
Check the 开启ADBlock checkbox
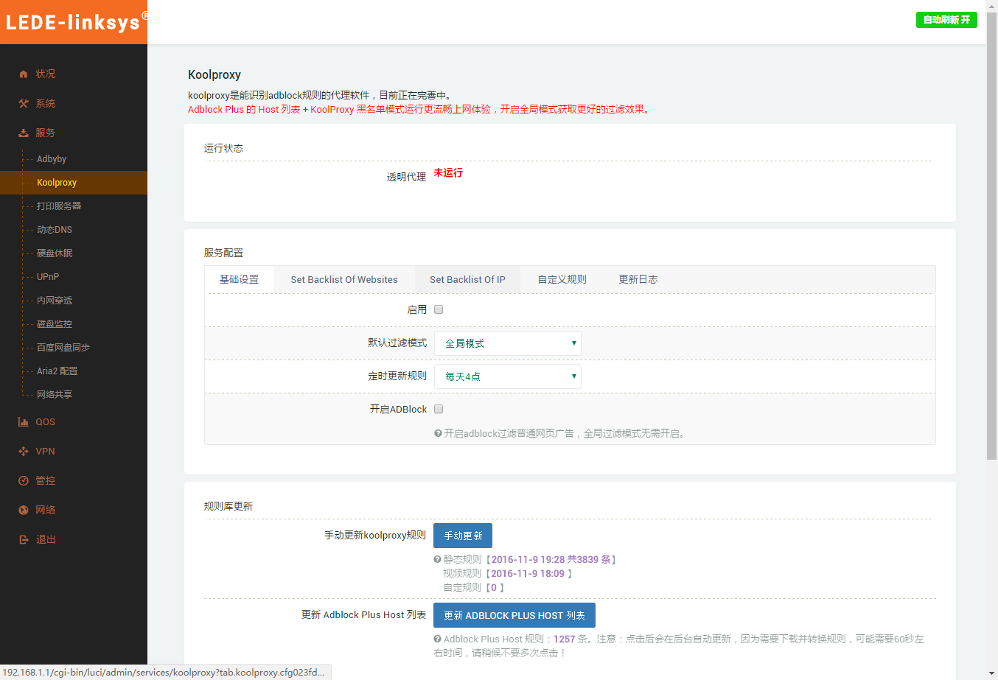(439, 409)
